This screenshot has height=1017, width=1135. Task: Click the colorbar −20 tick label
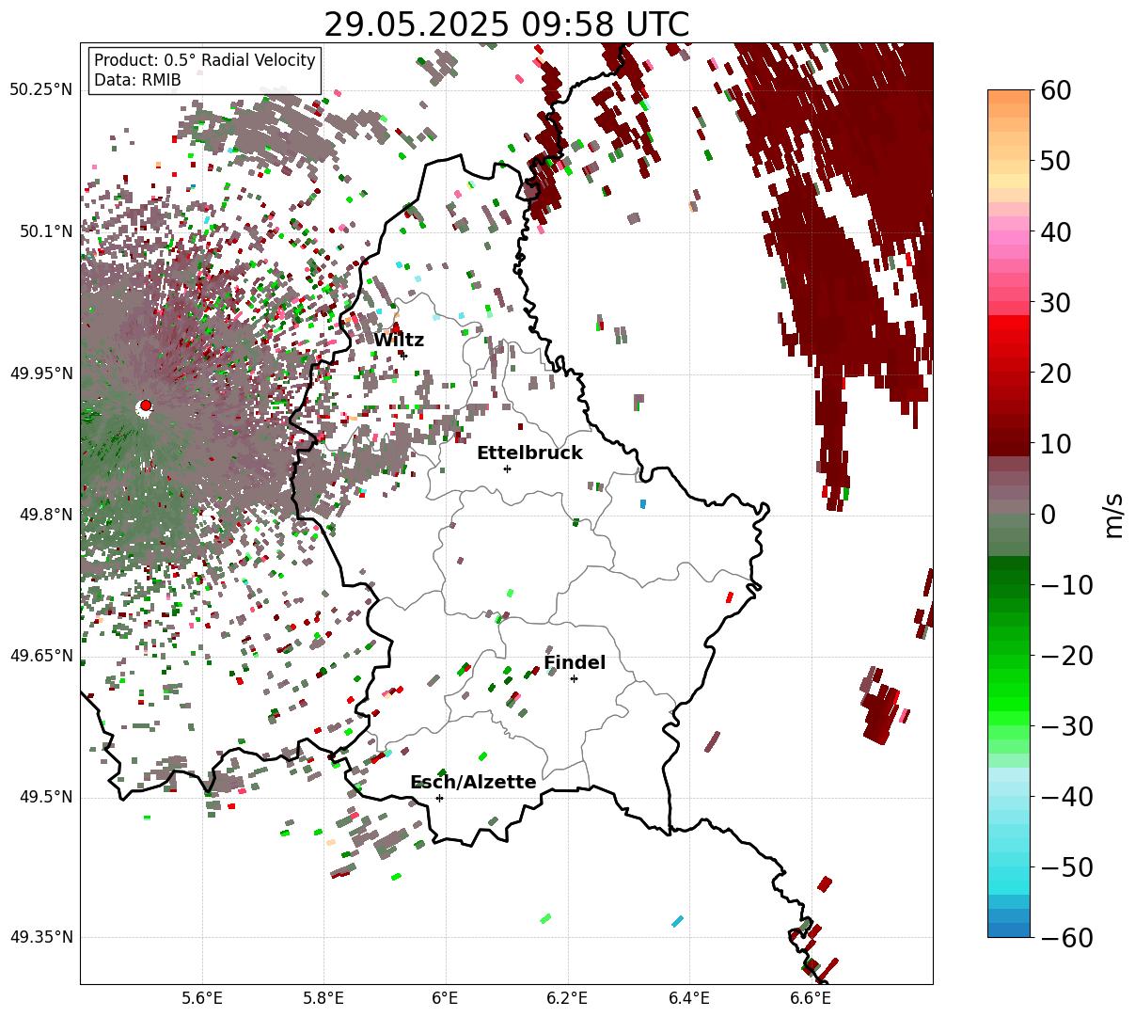pos(1066,656)
